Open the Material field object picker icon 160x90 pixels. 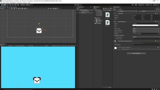coord(159,33)
